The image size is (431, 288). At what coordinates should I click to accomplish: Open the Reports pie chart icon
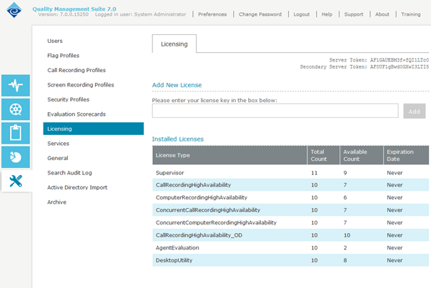[x=16, y=157]
